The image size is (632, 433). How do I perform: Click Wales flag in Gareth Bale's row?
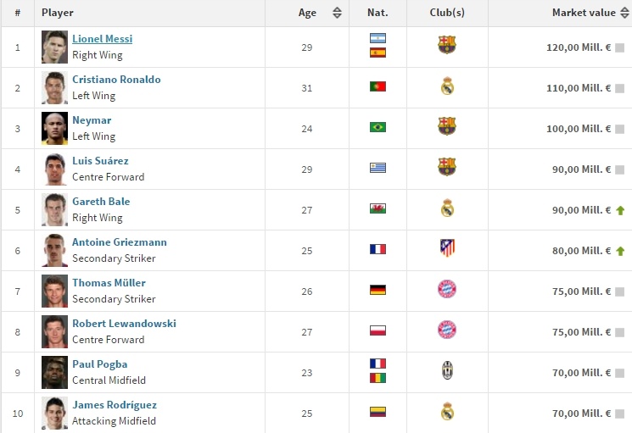pyautogui.click(x=378, y=208)
